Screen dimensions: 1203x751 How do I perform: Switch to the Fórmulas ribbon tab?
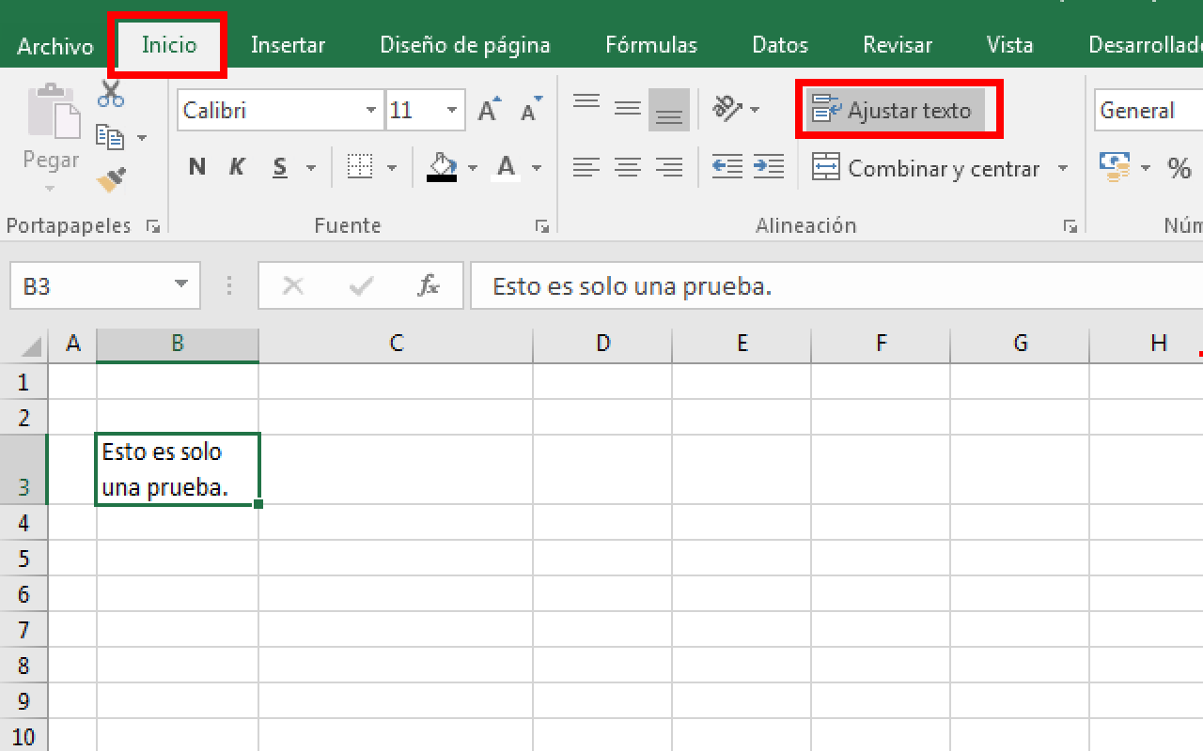[650, 44]
